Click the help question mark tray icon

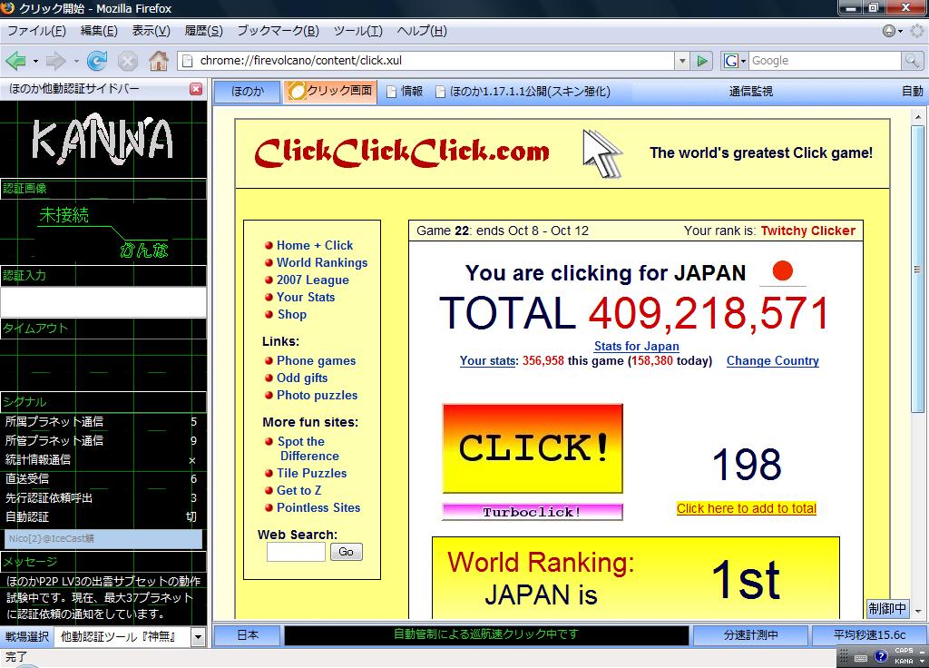[x=880, y=655]
